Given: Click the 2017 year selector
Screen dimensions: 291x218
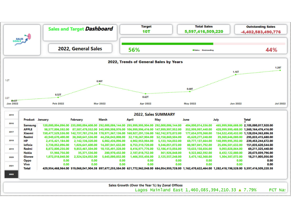Looking at the screenshot, I should (x=11, y=132).
